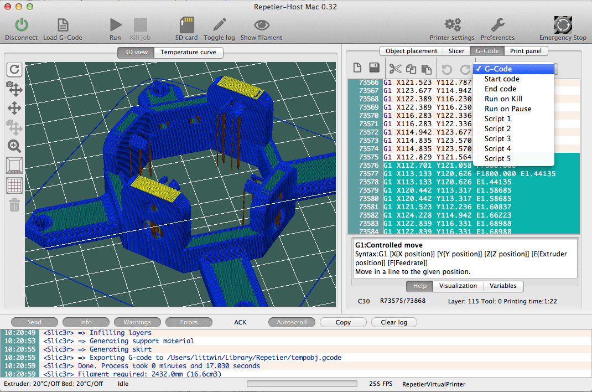The width and height of the screenshot is (592, 392).
Task: Click the save floppy disk icon in G-Code editor
Action: point(374,69)
